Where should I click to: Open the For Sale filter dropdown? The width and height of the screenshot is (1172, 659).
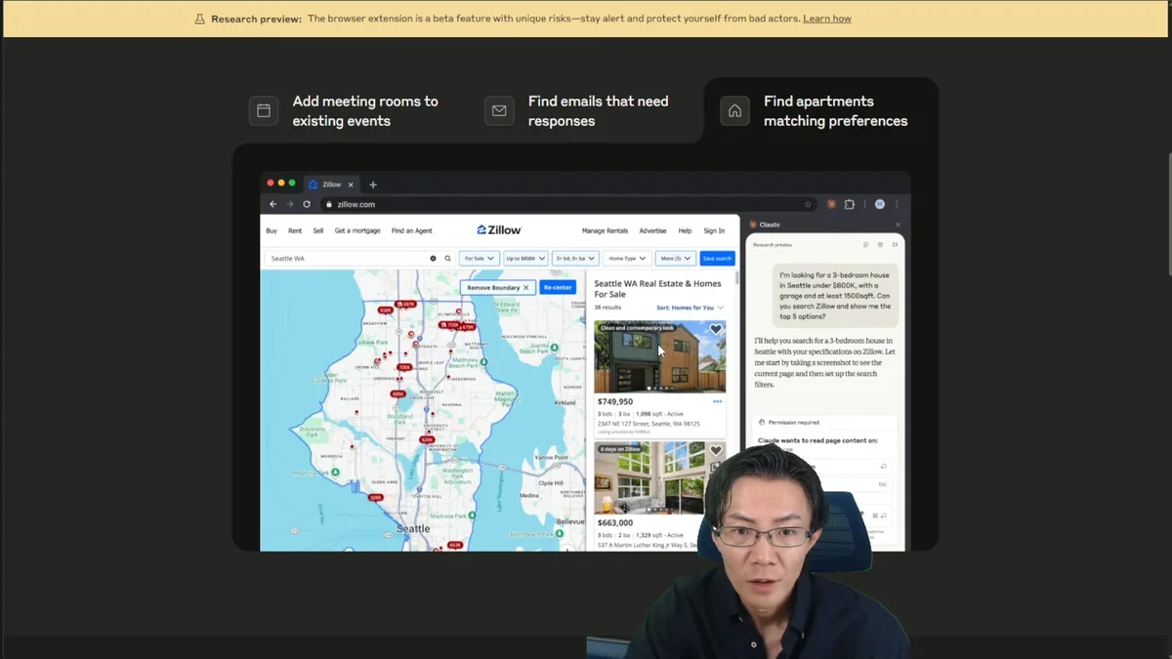point(479,259)
